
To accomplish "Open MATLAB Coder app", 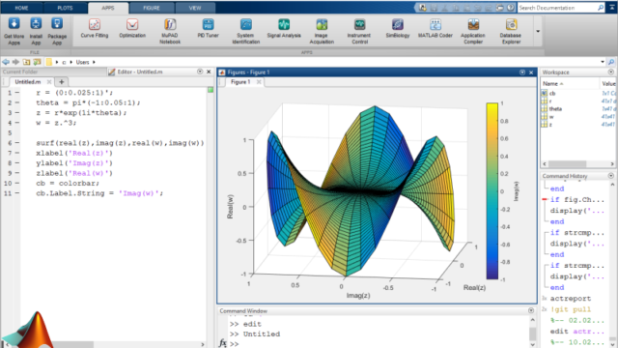I will (435, 28).
